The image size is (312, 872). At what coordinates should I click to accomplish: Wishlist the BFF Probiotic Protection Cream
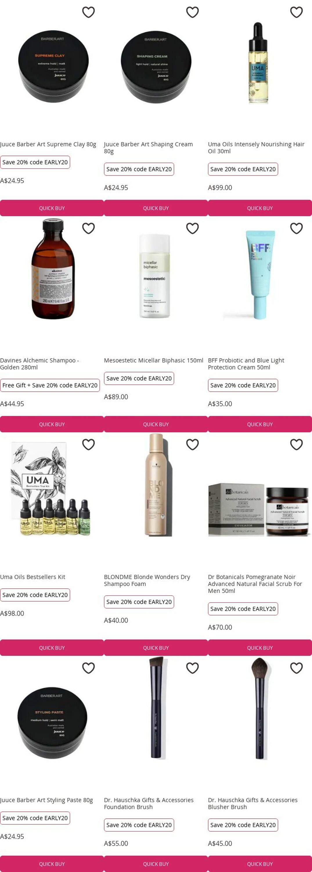click(296, 228)
